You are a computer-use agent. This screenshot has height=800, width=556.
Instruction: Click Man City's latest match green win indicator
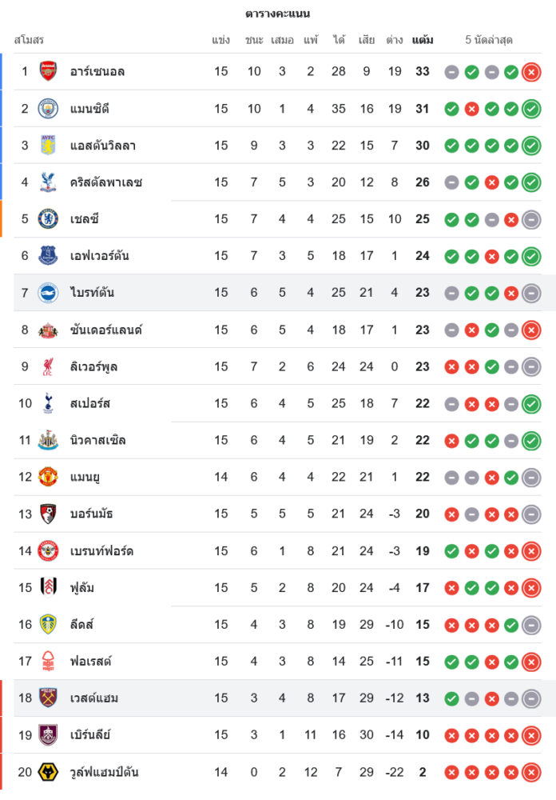531,109
